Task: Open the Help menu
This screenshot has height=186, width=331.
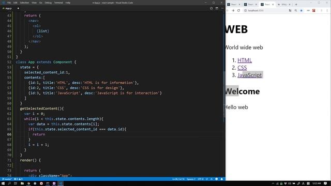Action: (68, 3)
